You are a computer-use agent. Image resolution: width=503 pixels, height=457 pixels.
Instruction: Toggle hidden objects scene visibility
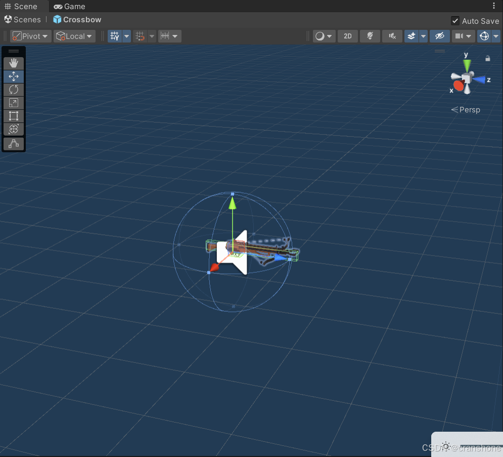pyautogui.click(x=439, y=36)
